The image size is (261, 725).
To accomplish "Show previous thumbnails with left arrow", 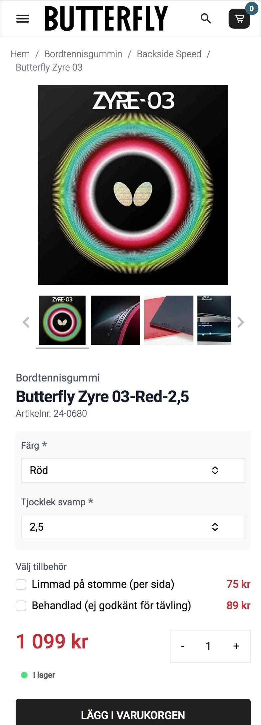I will point(26,322).
